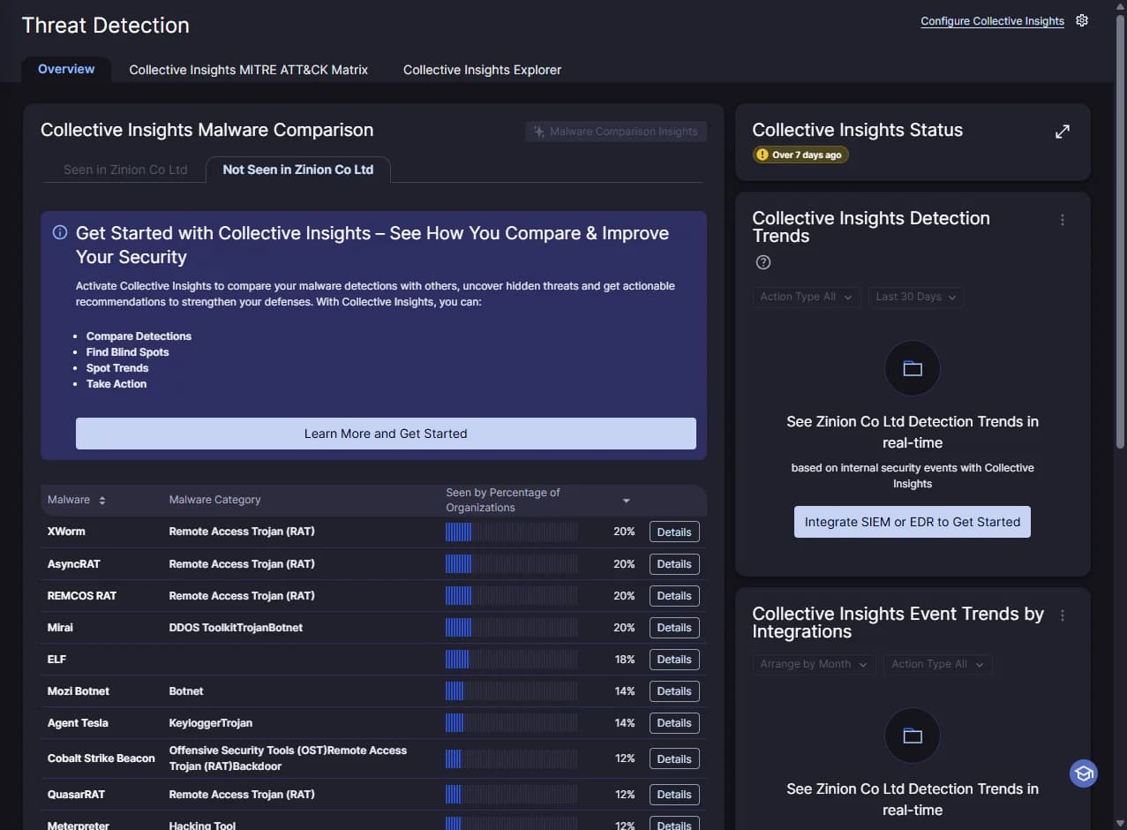This screenshot has width=1127, height=830.
Task: Open Details for Mirai
Action: click(674, 628)
